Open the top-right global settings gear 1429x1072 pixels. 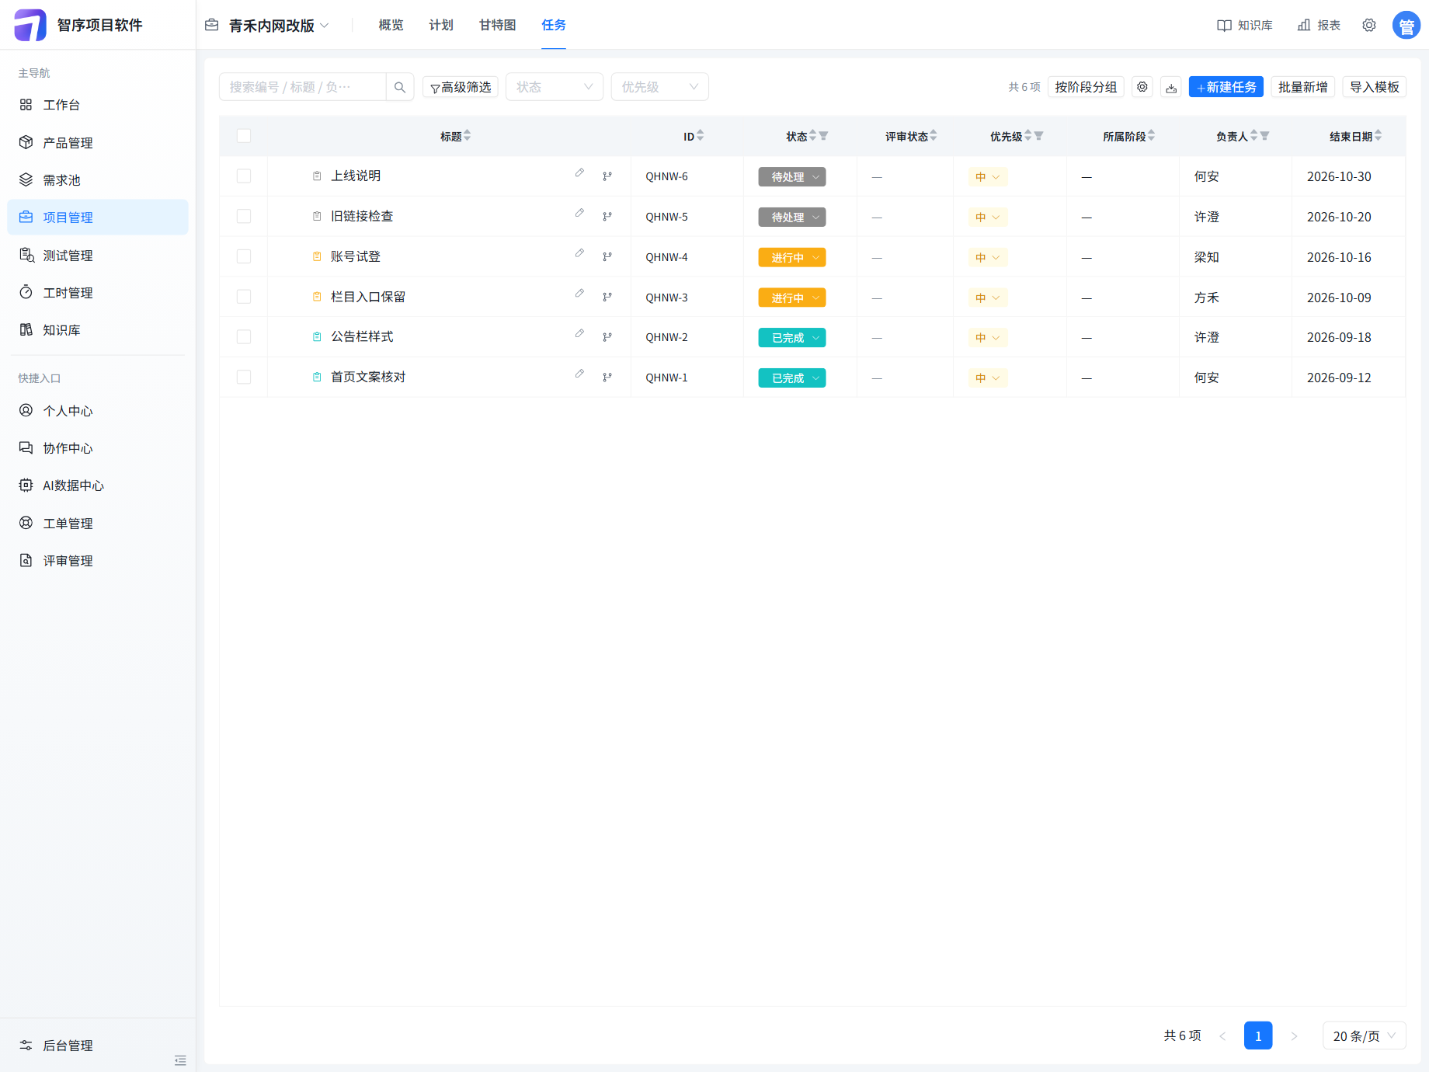pos(1369,25)
